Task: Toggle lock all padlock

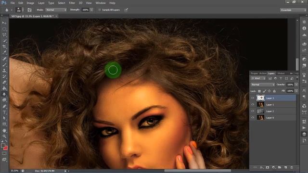Action: point(274,91)
